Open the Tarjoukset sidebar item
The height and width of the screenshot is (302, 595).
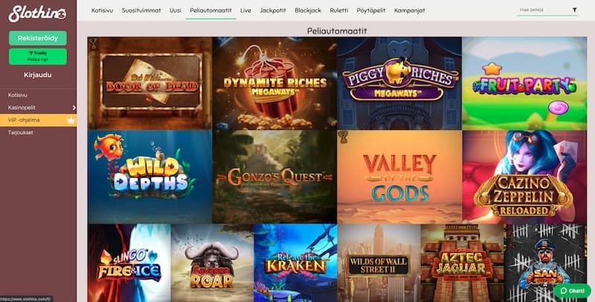[x=21, y=132]
